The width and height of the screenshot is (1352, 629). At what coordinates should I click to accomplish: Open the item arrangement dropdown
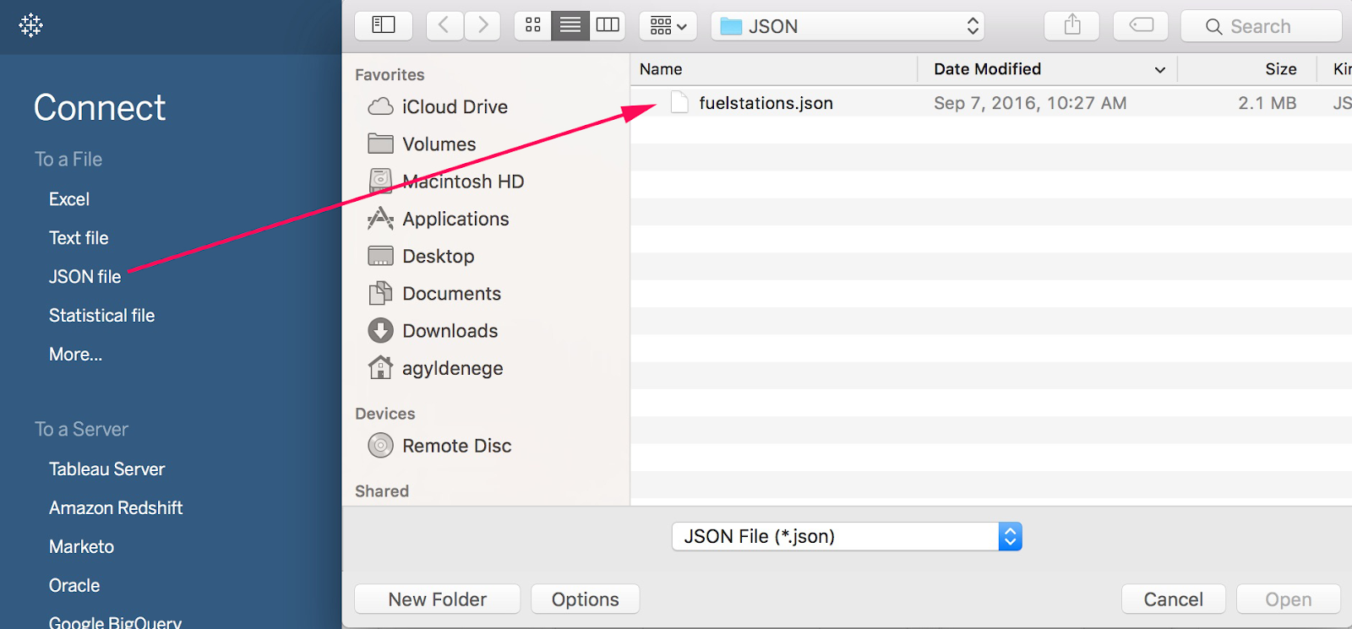(668, 25)
